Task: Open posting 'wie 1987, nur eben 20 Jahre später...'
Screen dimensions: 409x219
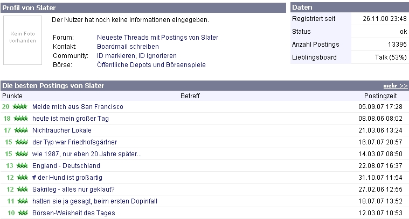Action: pyautogui.click(x=87, y=154)
